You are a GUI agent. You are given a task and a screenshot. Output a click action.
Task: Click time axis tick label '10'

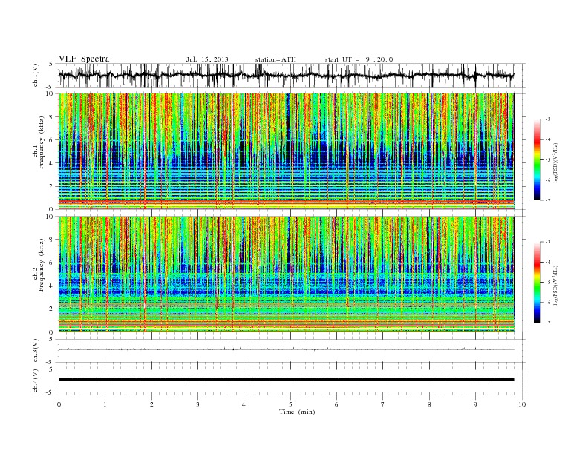pyautogui.click(x=522, y=404)
